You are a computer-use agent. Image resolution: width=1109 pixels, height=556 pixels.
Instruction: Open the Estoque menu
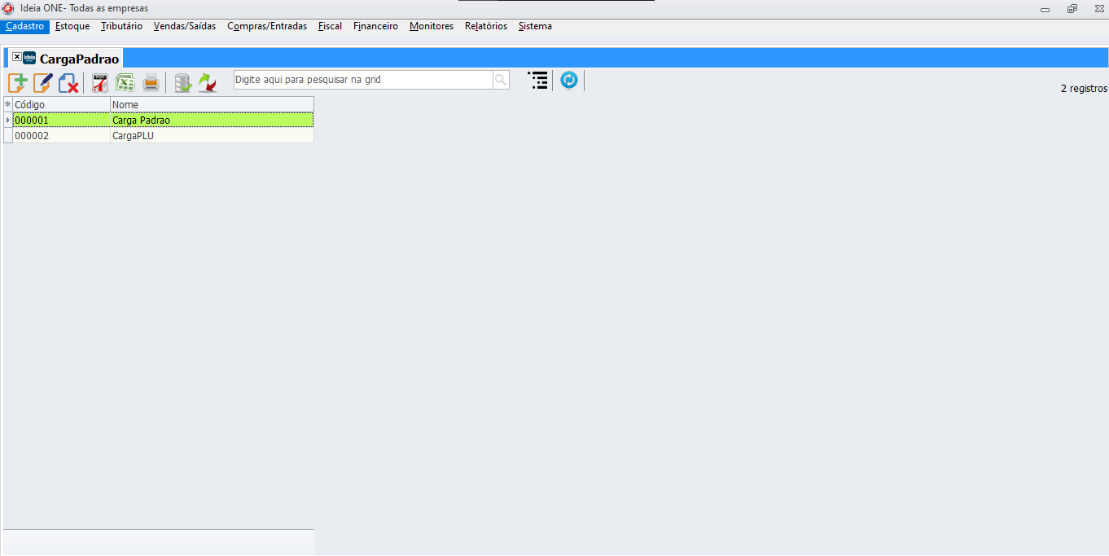click(x=72, y=26)
